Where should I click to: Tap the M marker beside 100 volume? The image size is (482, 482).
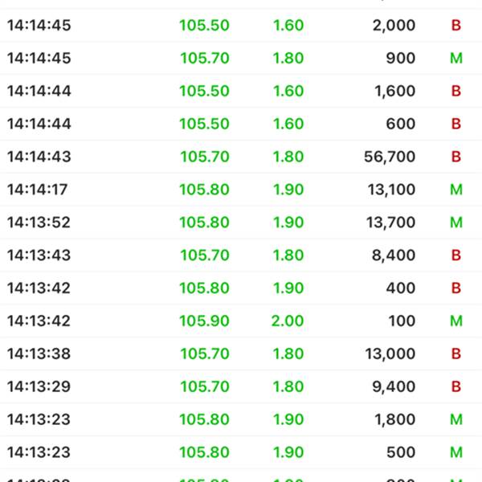pyautogui.click(x=456, y=321)
